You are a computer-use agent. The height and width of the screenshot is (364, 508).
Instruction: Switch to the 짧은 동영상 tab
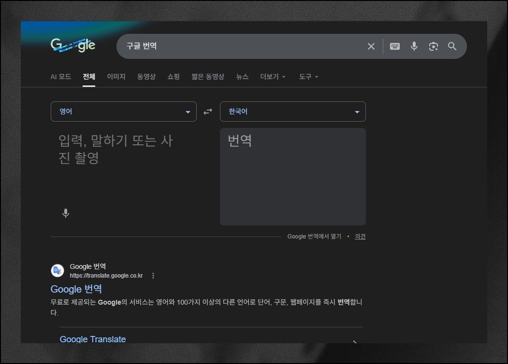[208, 77]
